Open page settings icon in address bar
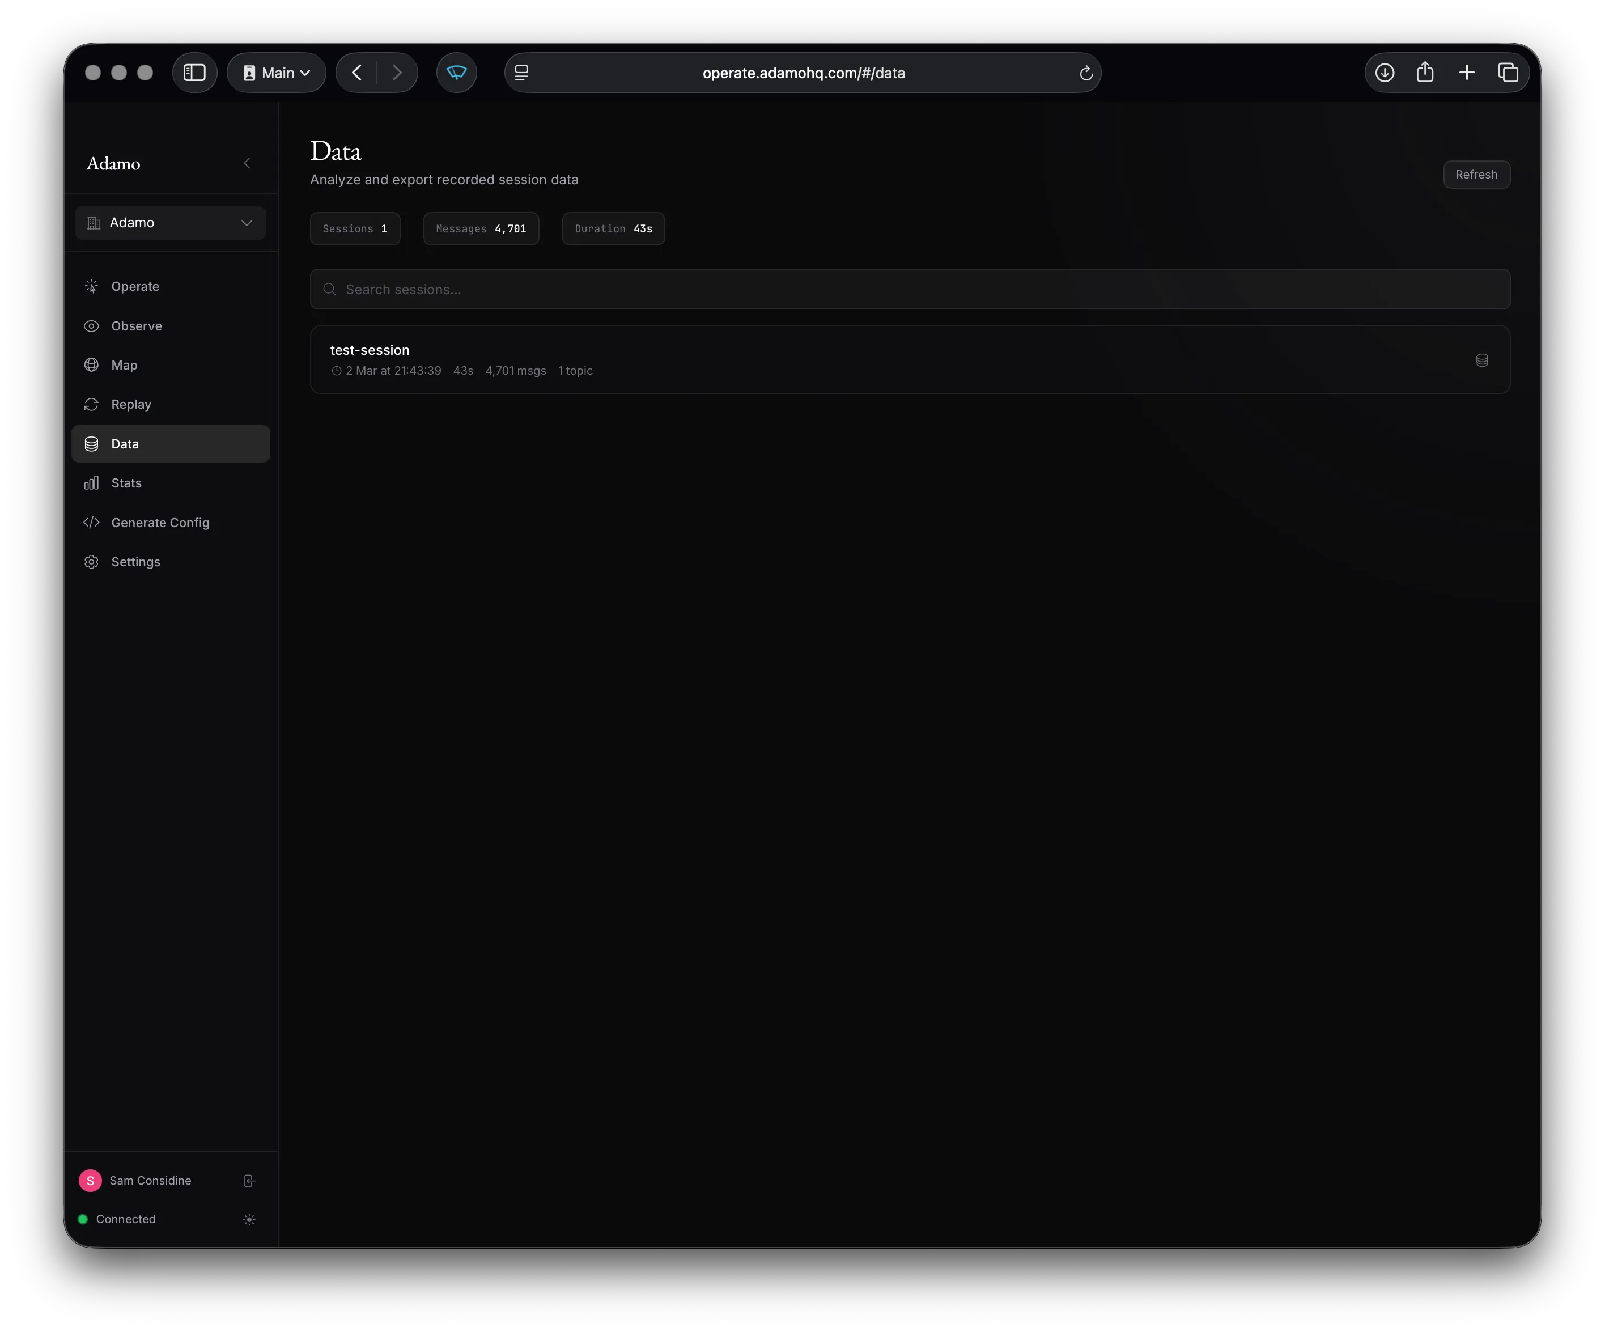This screenshot has width=1605, height=1332. pyautogui.click(x=522, y=73)
